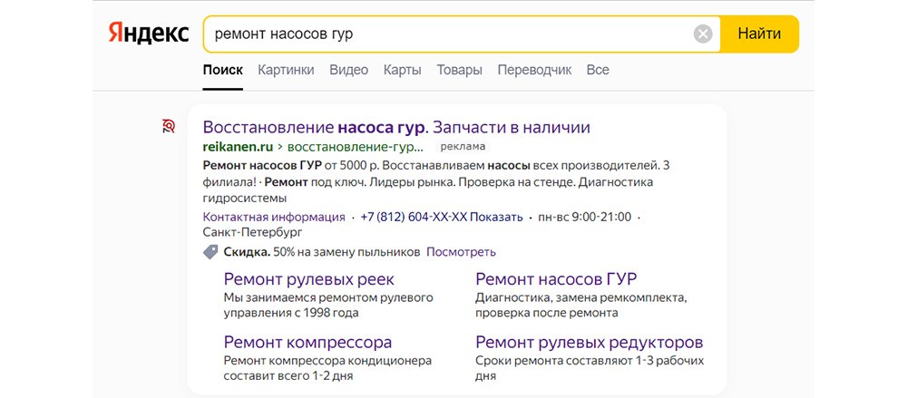The height and width of the screenshot is (398, 907).
Task: Open the Контактная информация link
Action: pos(273,218)
